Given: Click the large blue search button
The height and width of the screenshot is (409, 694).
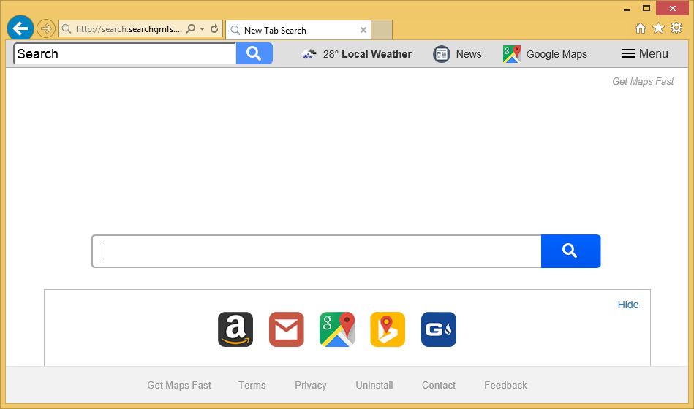Looking at the screenshot, I should [x=570, y=251].
